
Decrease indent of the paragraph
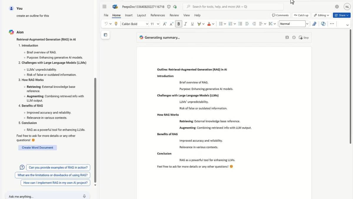[x=247, y=24]
